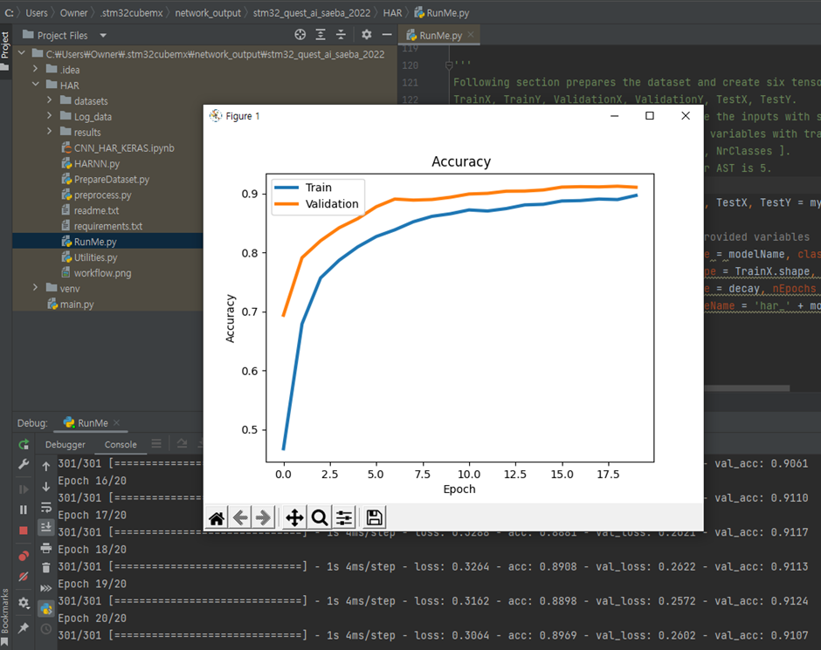
Task: Clear console output with the trash icon
Action: coord(46,568)
